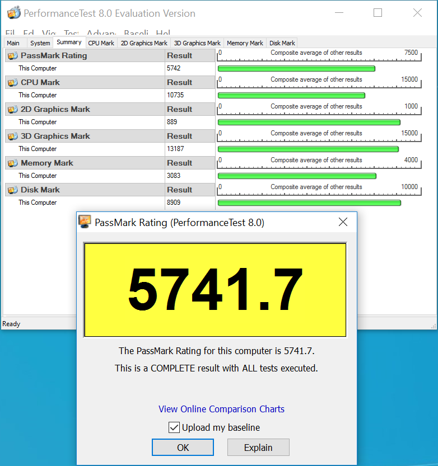438x466 pixels.
Task: Select the CPU Mark result value 10735
Action: (175, 95)
